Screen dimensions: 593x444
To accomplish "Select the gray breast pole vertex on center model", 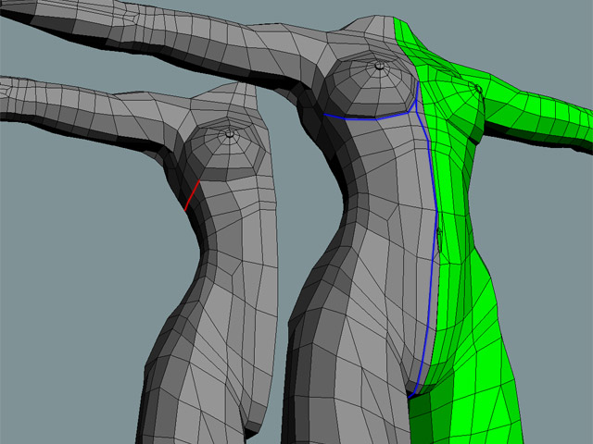I will coord(378,66).
